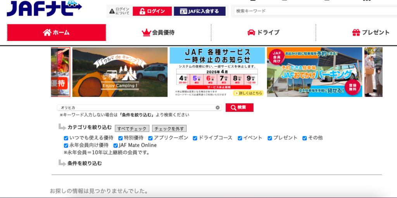Click the red 検索 button
This screenshot has height=198, width=397.
pyautogui.click(x=240, y=108)
